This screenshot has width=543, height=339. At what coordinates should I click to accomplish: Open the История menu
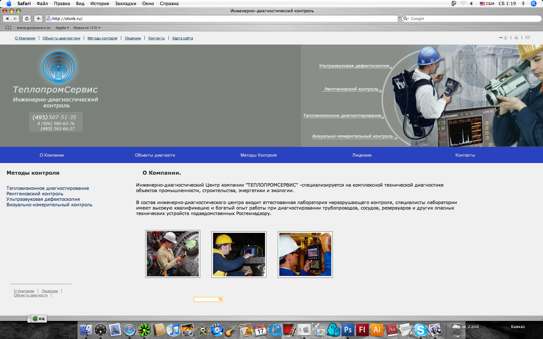click(x=100, y=4)
